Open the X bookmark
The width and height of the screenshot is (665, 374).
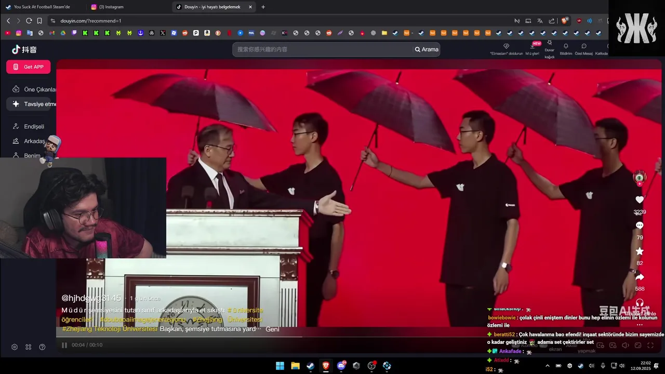coord(163,33)
